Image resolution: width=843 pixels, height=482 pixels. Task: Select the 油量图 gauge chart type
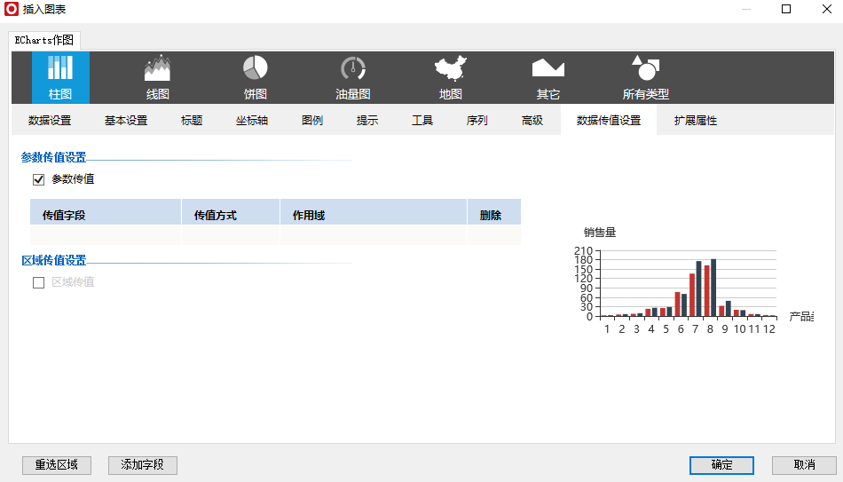[352, 77]
